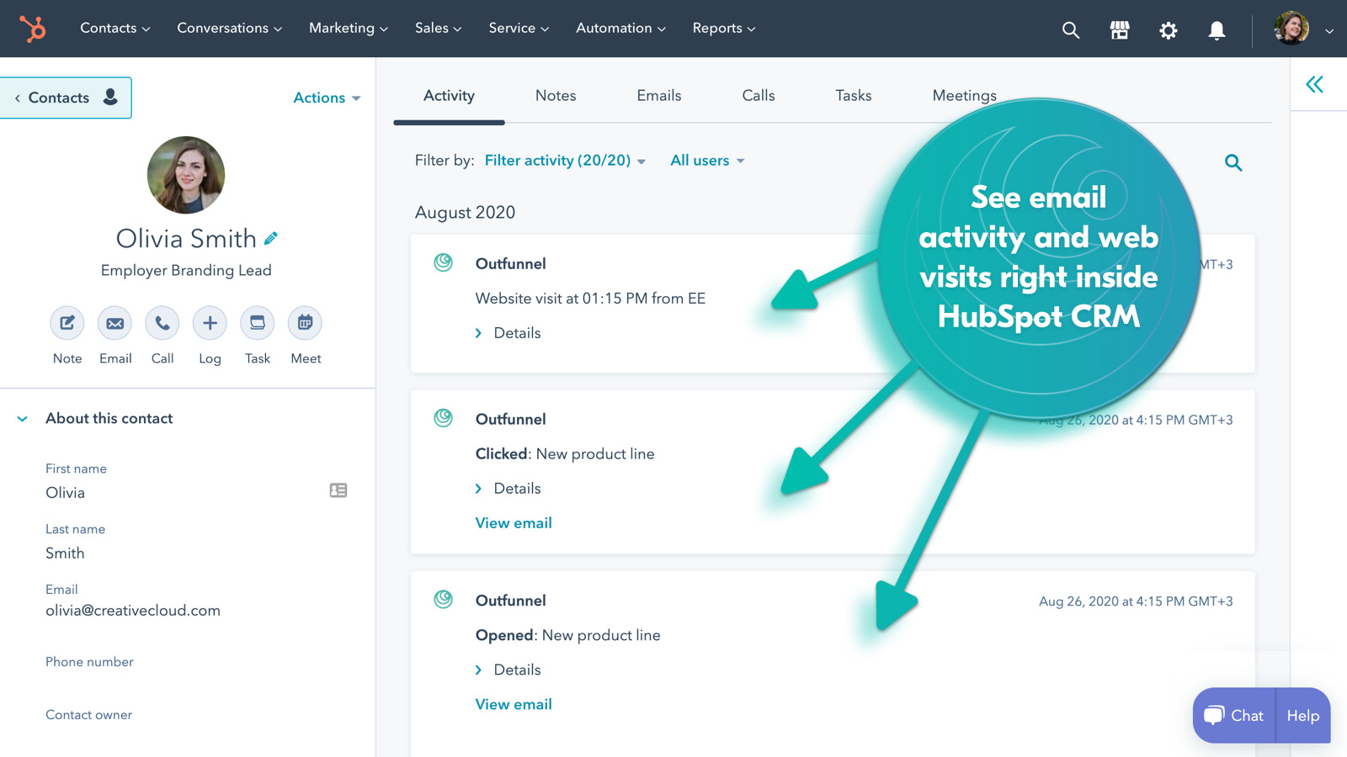Screen dimensions: 1347x757
Task: Switch to the Notes tab
Action: tap(556, 96)
